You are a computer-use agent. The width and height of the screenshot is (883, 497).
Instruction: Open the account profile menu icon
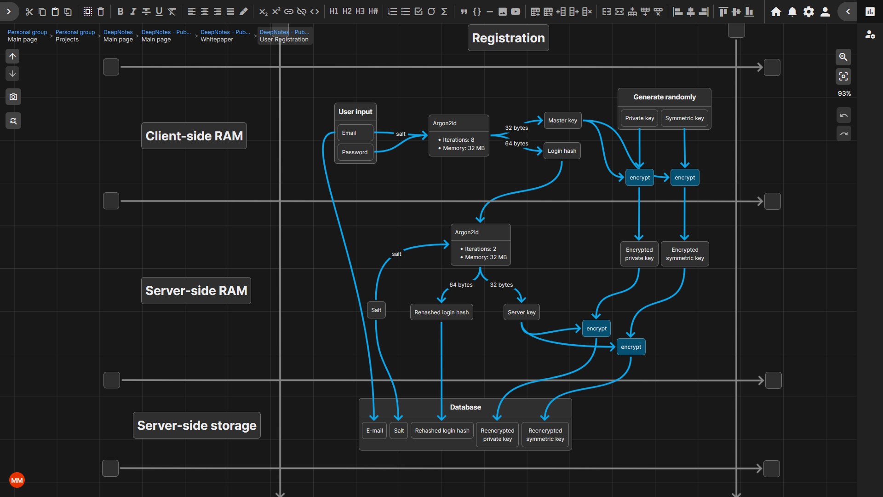pyautogui.click(x=825, y=12)
